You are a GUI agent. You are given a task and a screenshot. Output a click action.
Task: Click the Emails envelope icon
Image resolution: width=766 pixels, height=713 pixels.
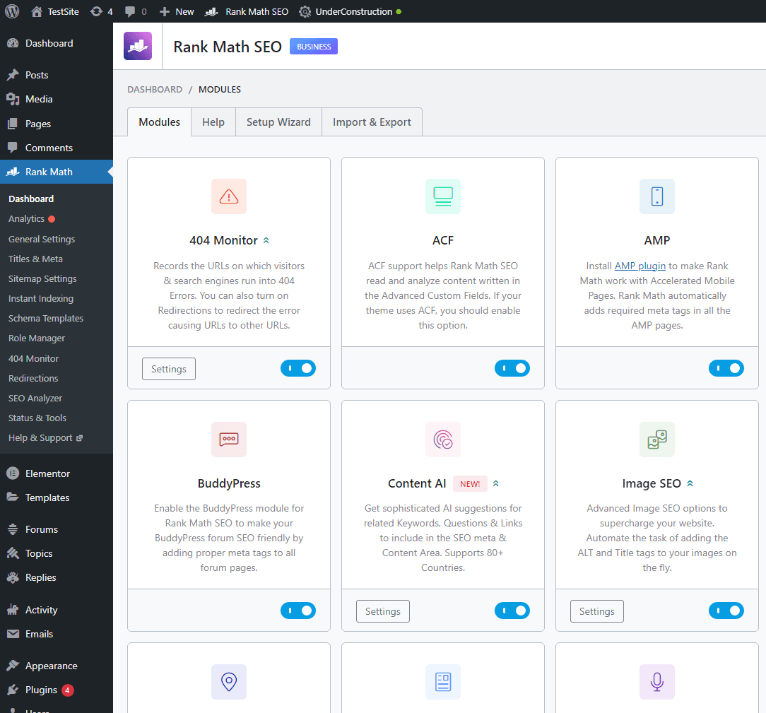click(13, 634)
